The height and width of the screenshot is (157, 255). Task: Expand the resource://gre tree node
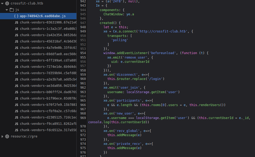point(2,136)
